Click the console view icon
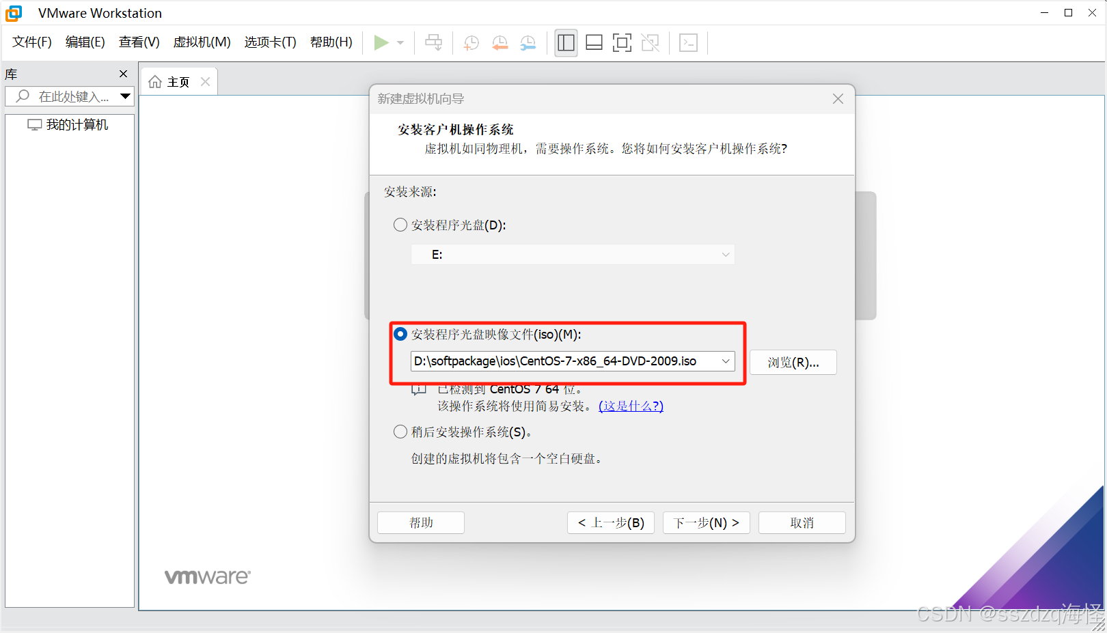This screenshot has height=633, width=1107. pyautogui.click(x=688, y=43)
